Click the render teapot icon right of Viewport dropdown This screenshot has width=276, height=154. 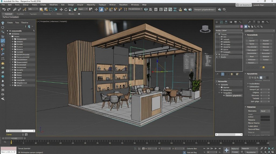point(219,9)
